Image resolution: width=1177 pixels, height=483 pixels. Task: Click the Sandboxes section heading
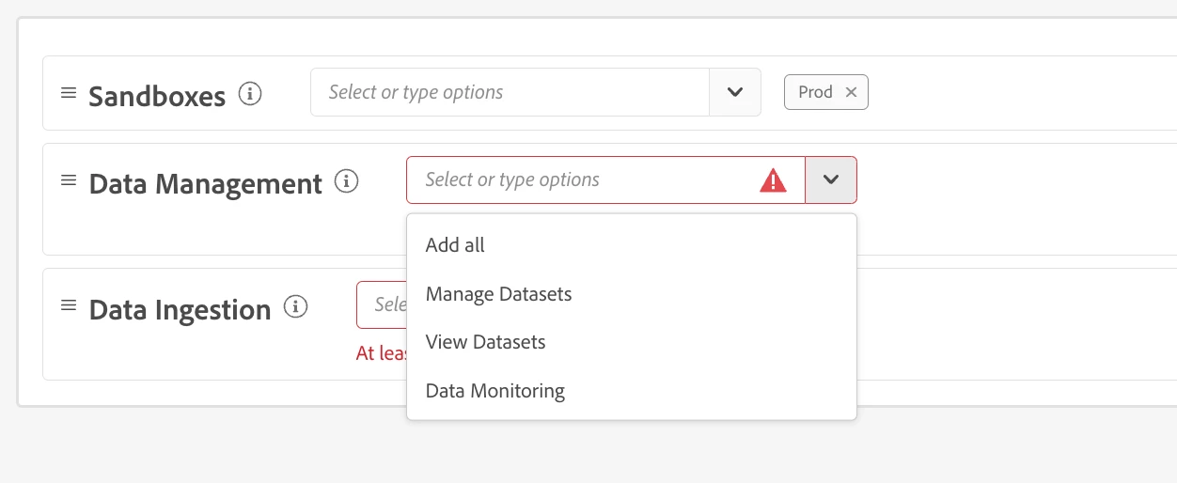coord(157,96)
